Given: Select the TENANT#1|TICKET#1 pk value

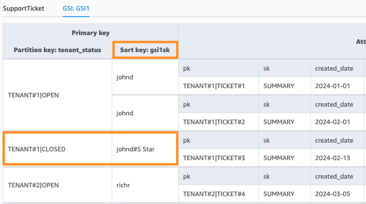Looking at the screenshot, I should point(214,86).
